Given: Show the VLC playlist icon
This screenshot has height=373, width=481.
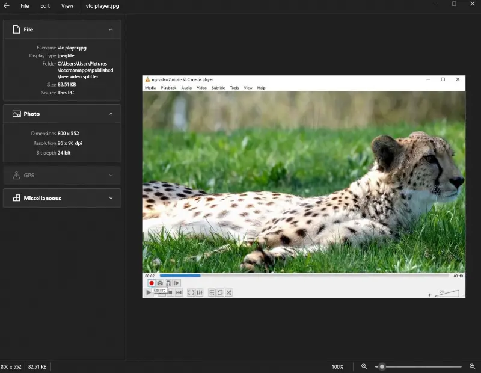Looking at the screenshot, I should click(x=212, y=292).
